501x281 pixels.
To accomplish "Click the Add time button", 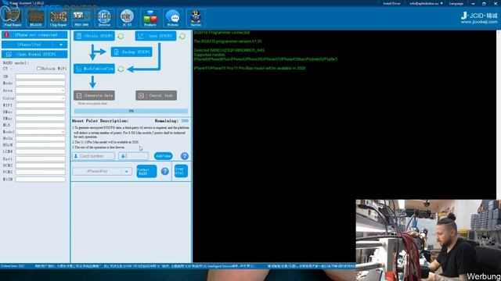I will pos(164,156).
